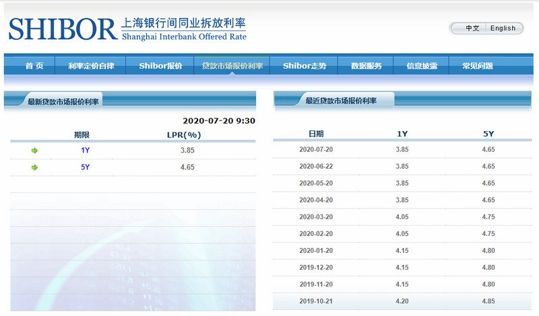
Task: Open the 常见问题 menu item
Action: (478, 66)
